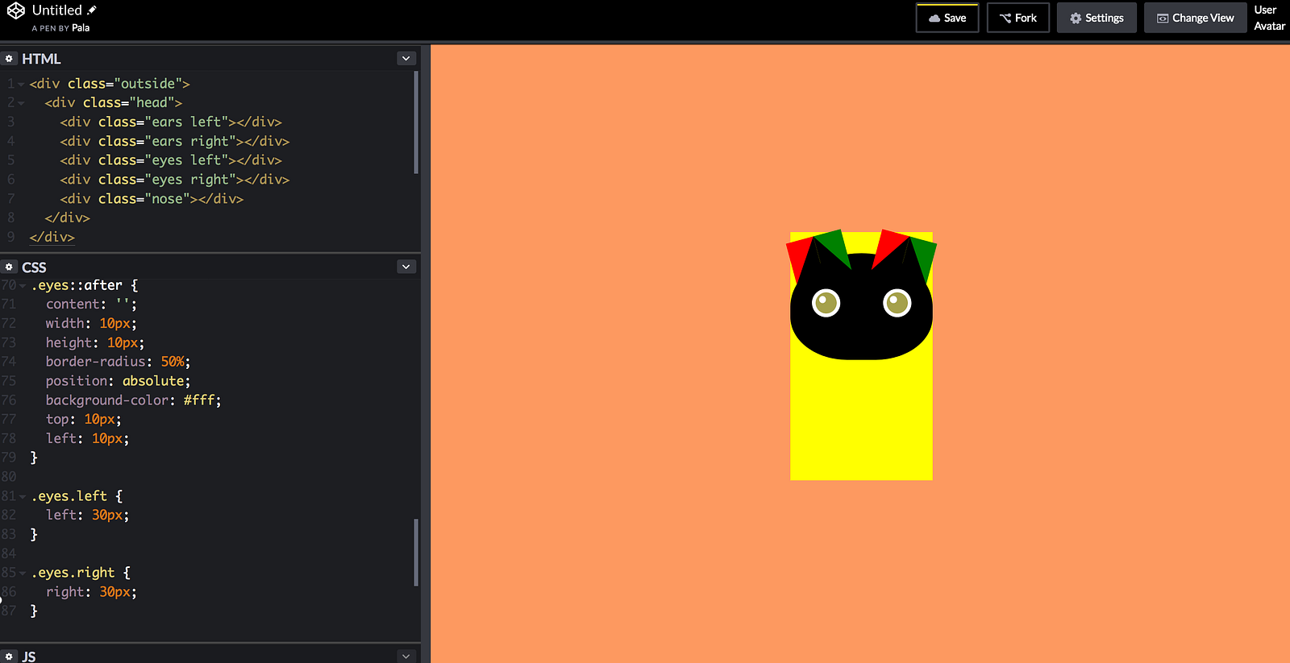Click 'eyes left' div code line
1290x663 pixels.
click(x=171, y=160)
